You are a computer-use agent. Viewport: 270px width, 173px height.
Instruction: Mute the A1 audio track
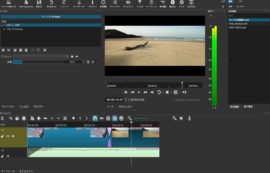[8, 156]
